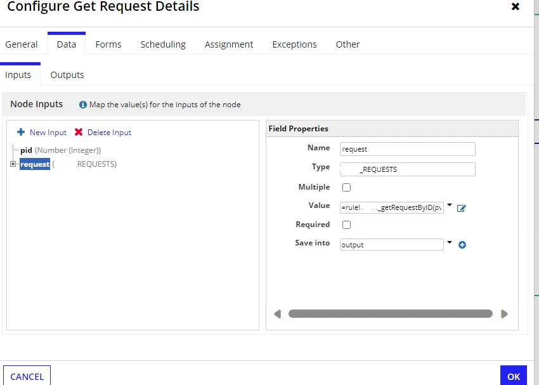Open the Assignment tab
This screenshot has height=385, width=539.
click(229, 44)
